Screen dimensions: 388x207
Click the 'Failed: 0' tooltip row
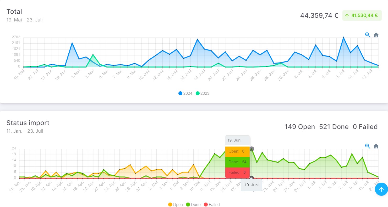tap(237, 172)
